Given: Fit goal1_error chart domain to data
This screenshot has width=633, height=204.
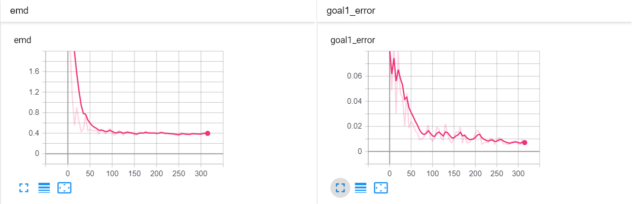Looking at the screenshot, I should [381, 188].
